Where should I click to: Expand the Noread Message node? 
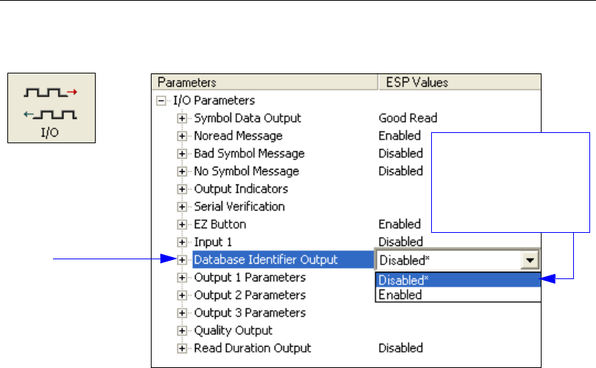(x=182, y=136)
